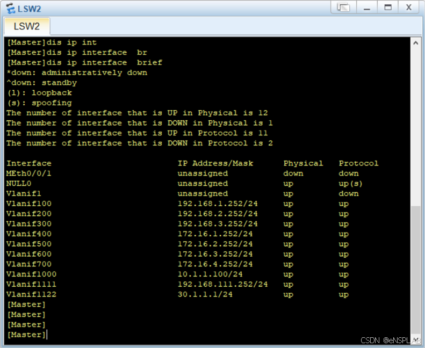Click the IP address 172.16.2.252/24
425x348 pixels.
pos(215,244)
